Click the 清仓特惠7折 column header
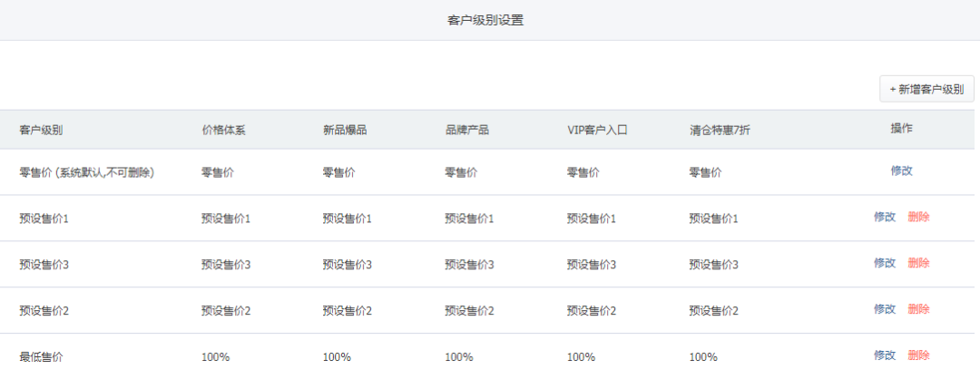This screenshot has width=980, height=379. tap(720, 131)
